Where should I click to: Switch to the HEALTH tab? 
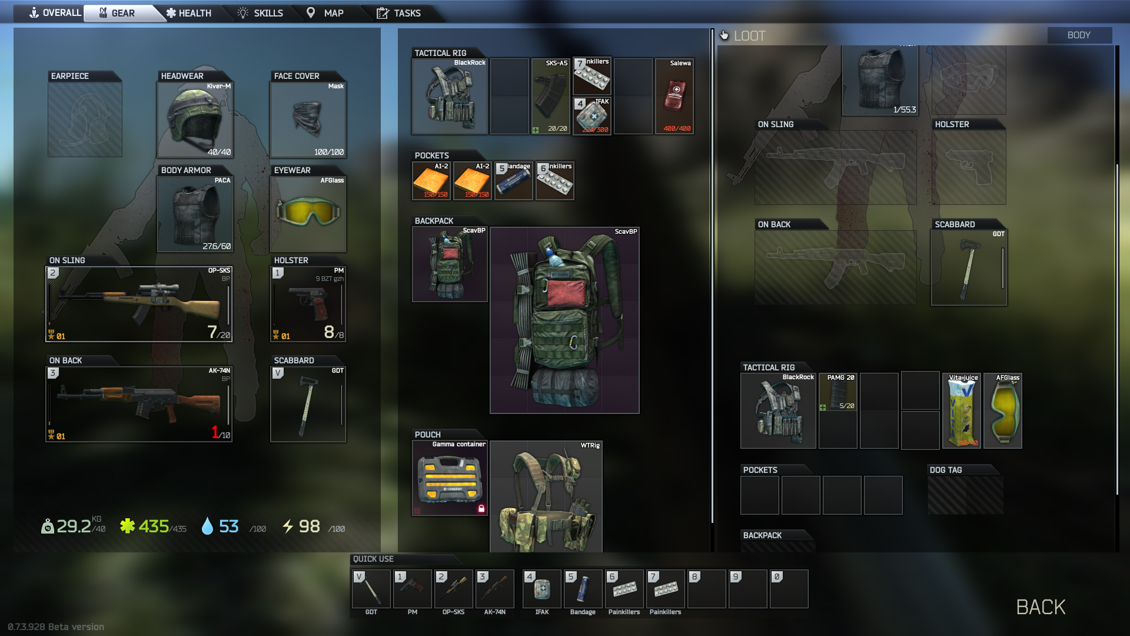[189, 13]
